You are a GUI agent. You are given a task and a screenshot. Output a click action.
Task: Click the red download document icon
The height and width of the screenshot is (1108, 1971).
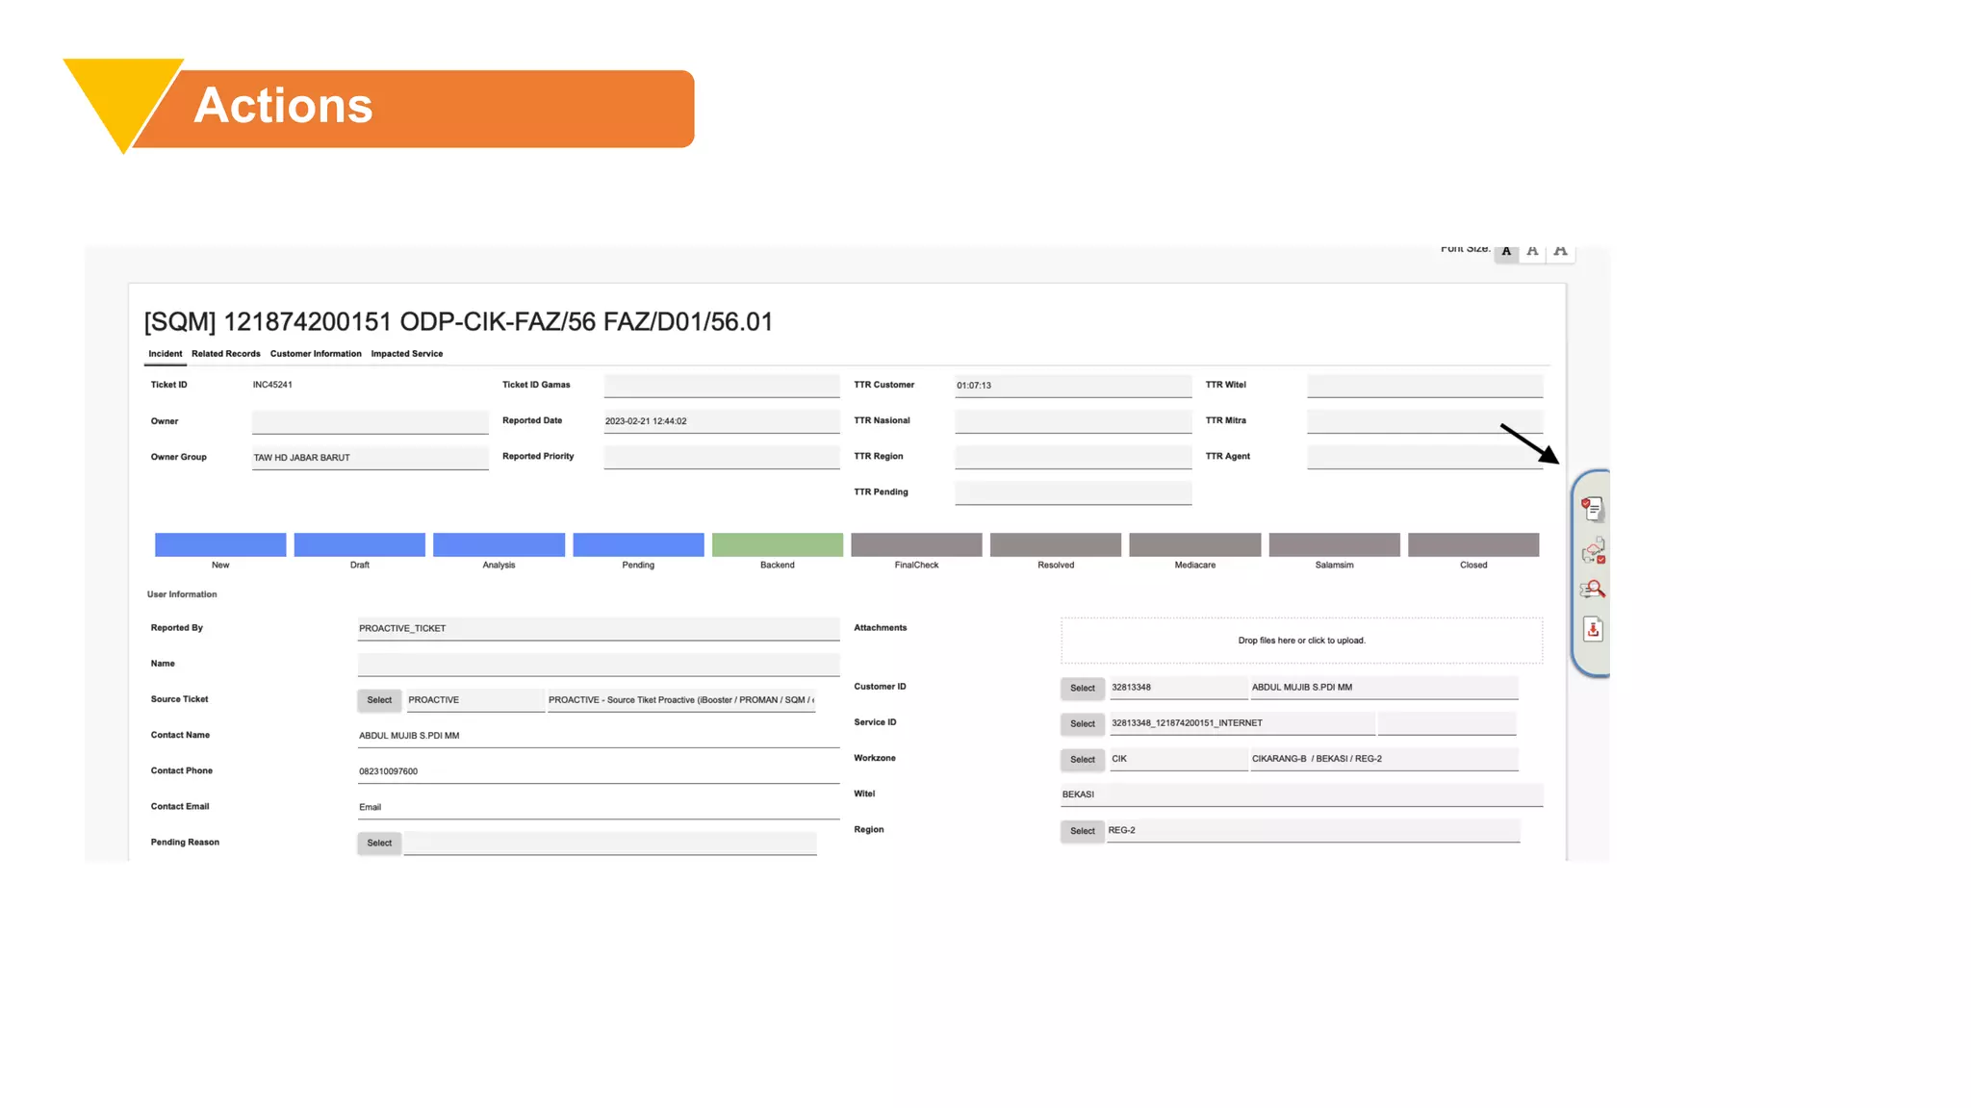pyautogui.click(x=1593, y=629)
